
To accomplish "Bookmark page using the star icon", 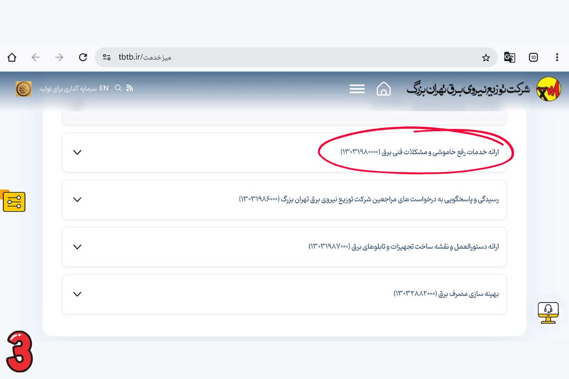I will click(x=486, y=58).
